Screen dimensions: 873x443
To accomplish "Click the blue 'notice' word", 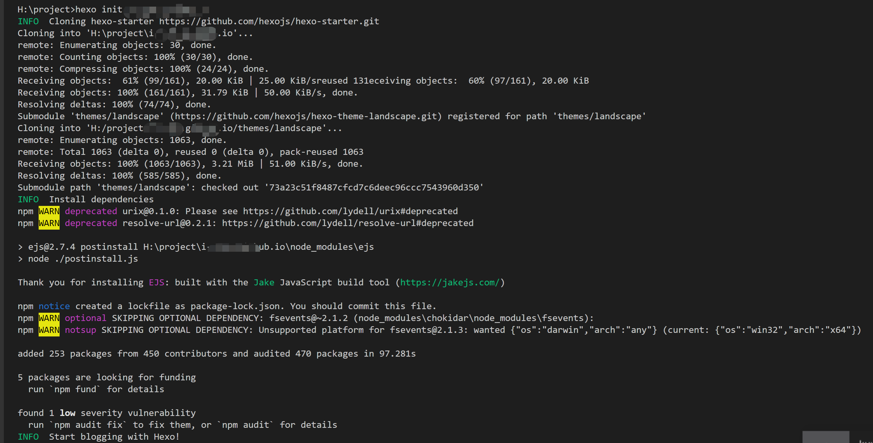I will click(x=54, y=306).
